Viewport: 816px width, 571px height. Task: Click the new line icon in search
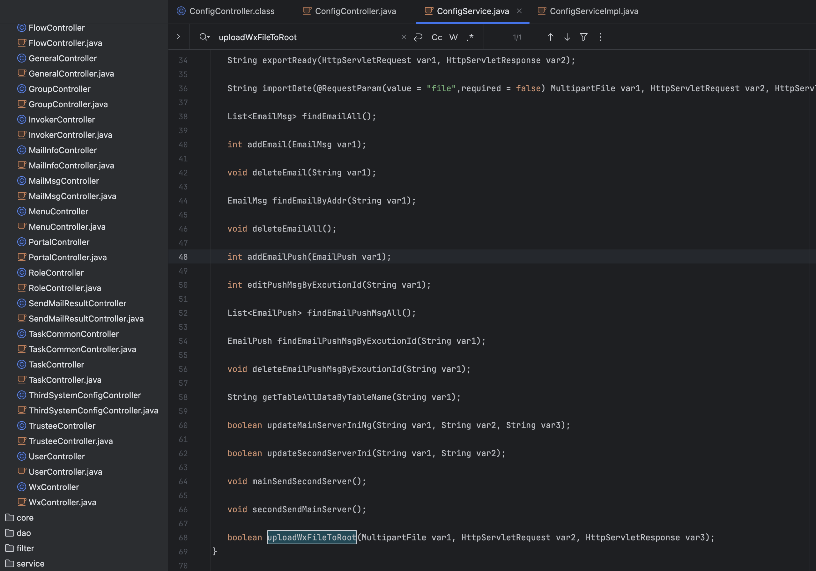tap(418, 37)
